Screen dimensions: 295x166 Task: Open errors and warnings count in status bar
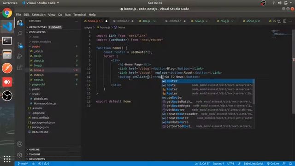44,164
